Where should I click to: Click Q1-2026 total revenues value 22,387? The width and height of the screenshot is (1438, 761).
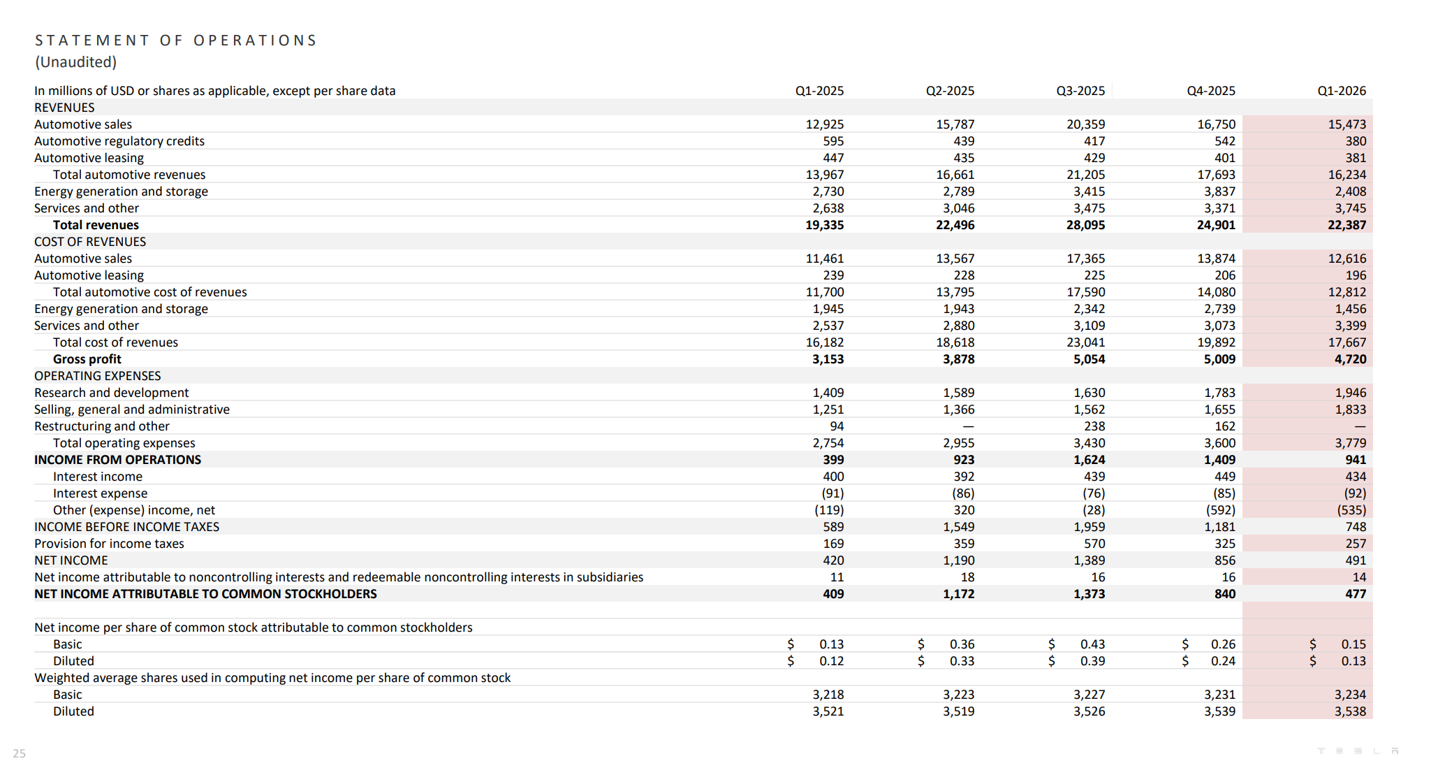pyautogui.click(x=1347, y=225)
